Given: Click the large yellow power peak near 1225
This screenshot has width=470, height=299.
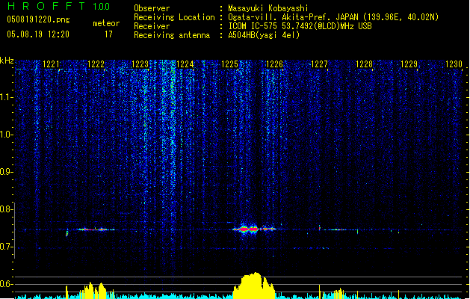Looking at the screenshot, I should point(254,286).
